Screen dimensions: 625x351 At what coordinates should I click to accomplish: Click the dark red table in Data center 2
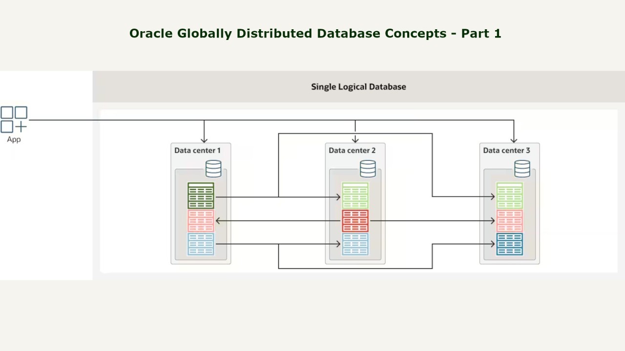pyautogui.click(x=355, y=221)
